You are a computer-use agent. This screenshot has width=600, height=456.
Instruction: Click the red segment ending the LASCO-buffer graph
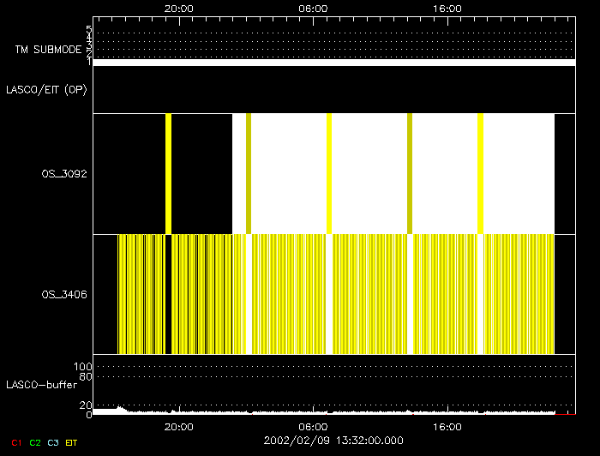click(565, 414)
